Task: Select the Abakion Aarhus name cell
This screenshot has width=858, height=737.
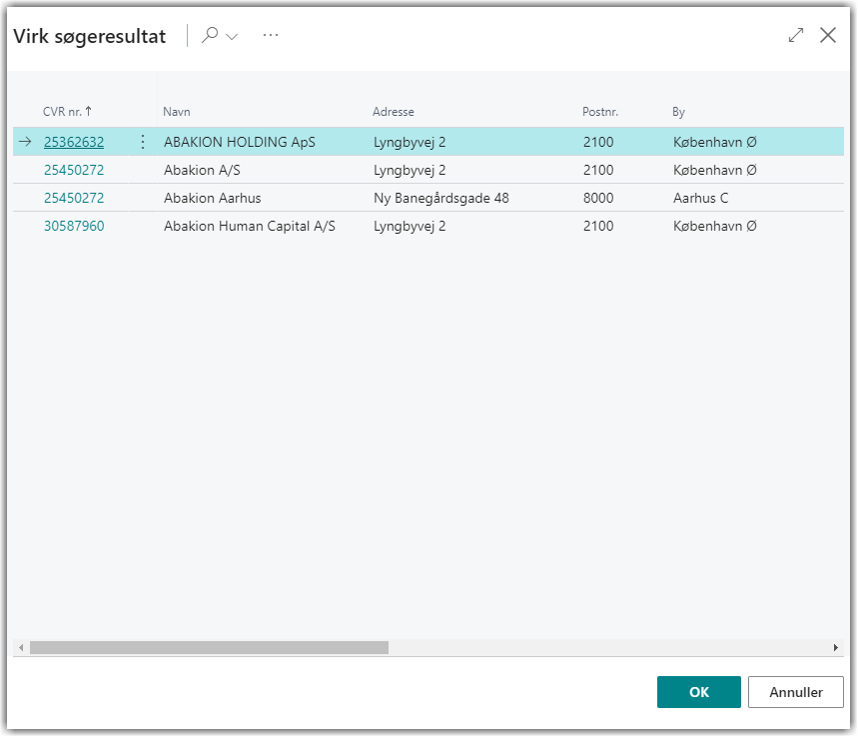Action: point(213,198)
